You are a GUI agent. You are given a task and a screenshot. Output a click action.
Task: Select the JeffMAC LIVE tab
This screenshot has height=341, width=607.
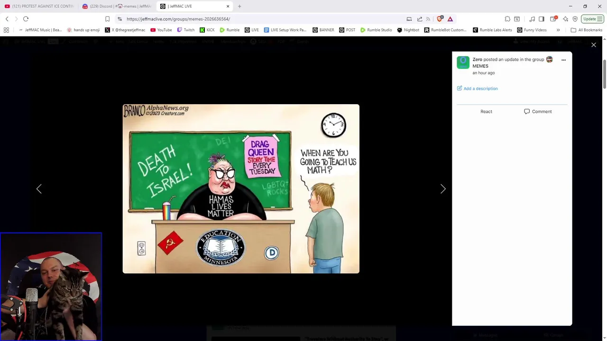click(x=194, y=6)
